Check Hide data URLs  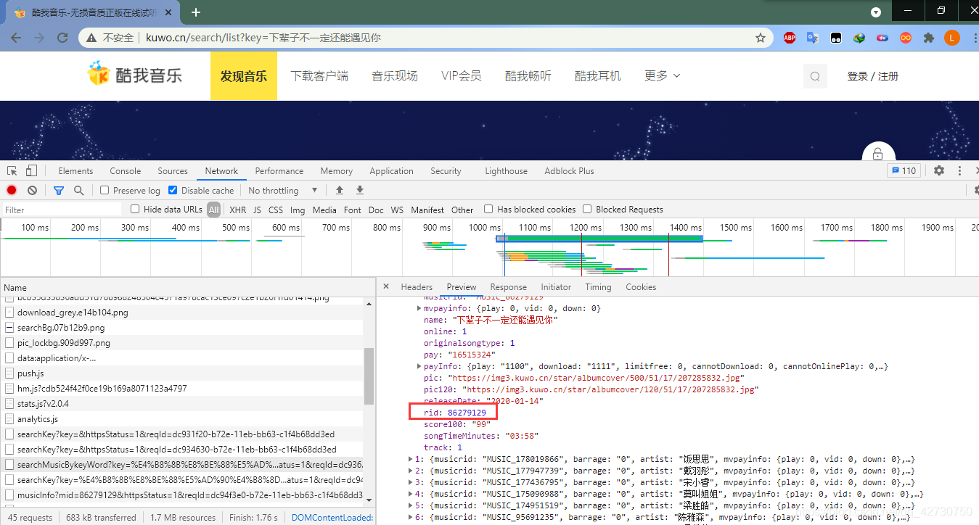pos(135,209)
